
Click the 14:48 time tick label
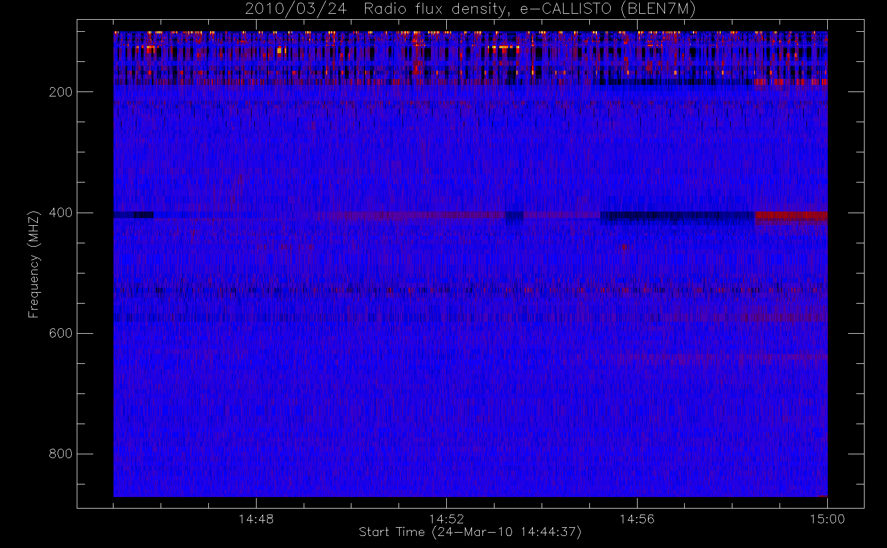click(x=256, y=519)
